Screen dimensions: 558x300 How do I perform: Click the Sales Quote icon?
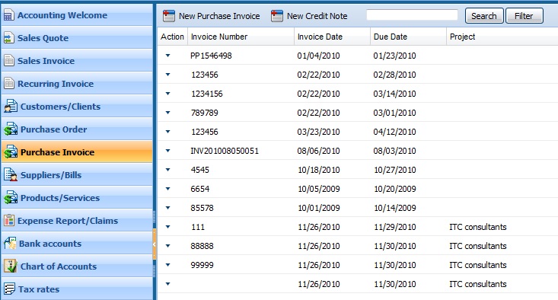point(9,38)
